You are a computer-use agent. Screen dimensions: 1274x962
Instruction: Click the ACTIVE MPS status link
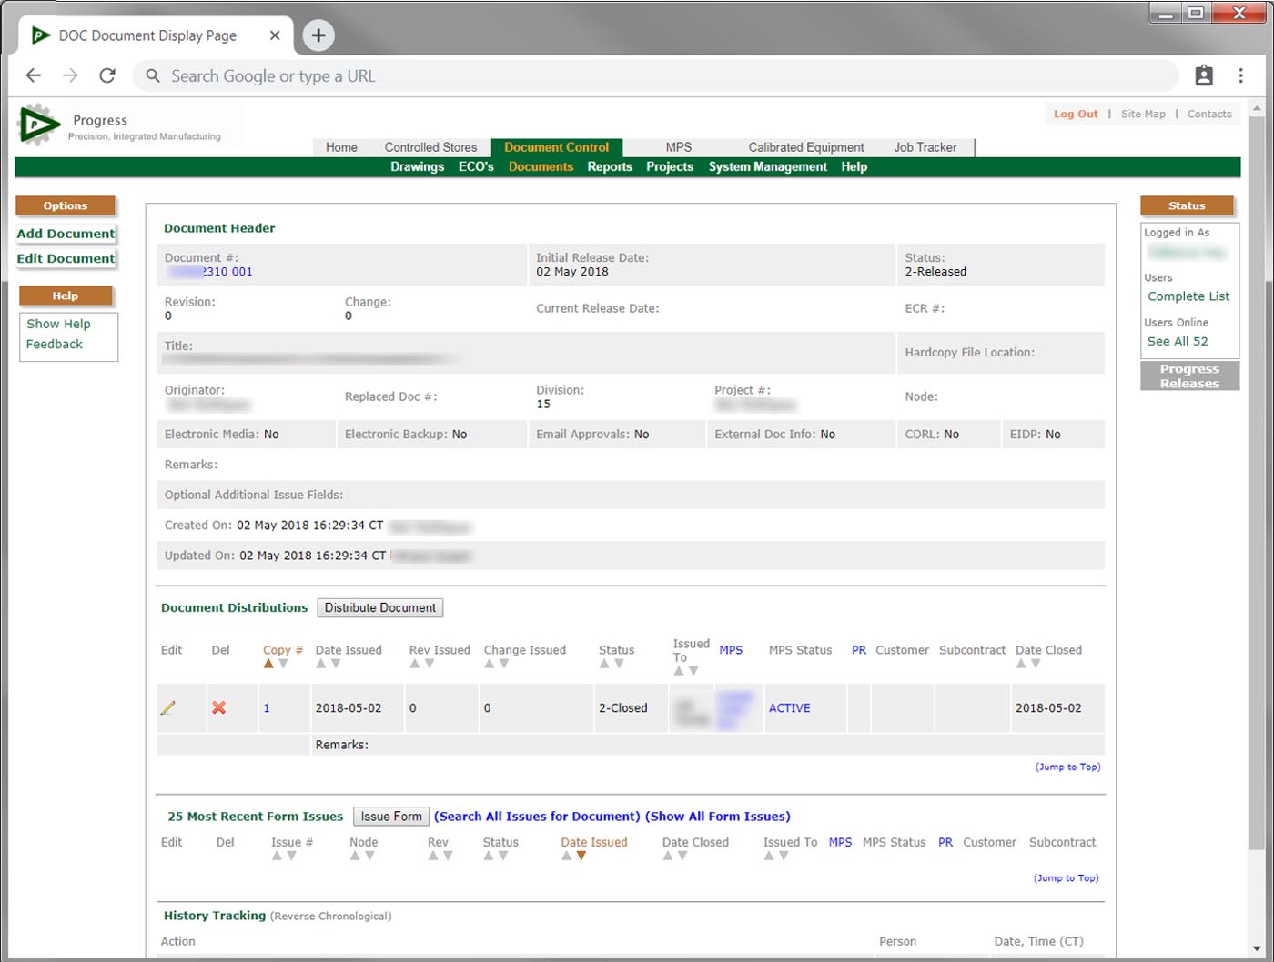789,708
